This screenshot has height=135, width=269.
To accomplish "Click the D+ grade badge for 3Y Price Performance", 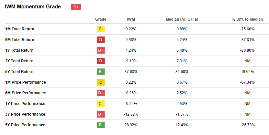I will [101, 114].
